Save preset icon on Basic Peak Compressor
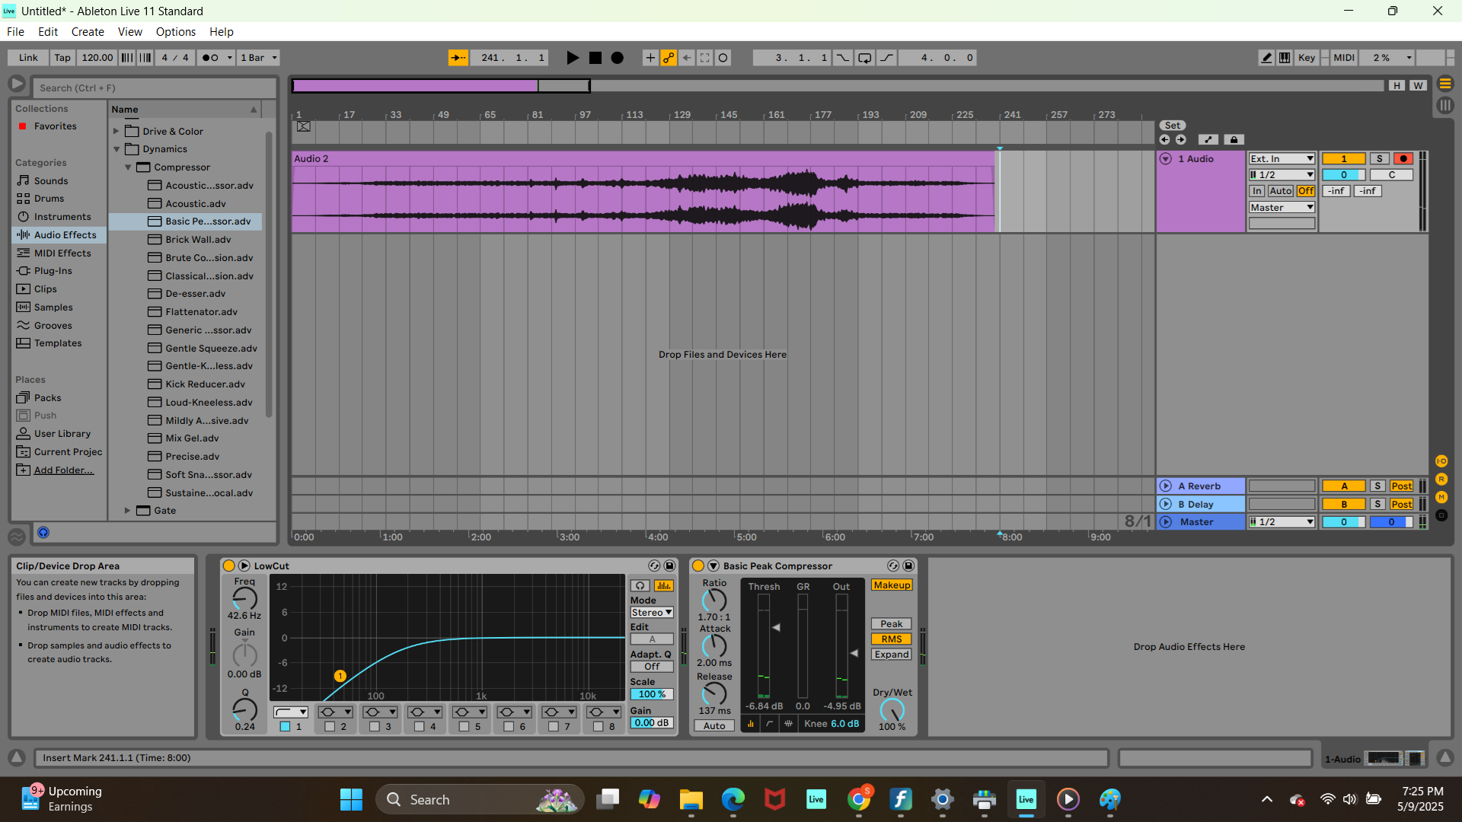This screenshot has width=1462, height=822. 908,566
